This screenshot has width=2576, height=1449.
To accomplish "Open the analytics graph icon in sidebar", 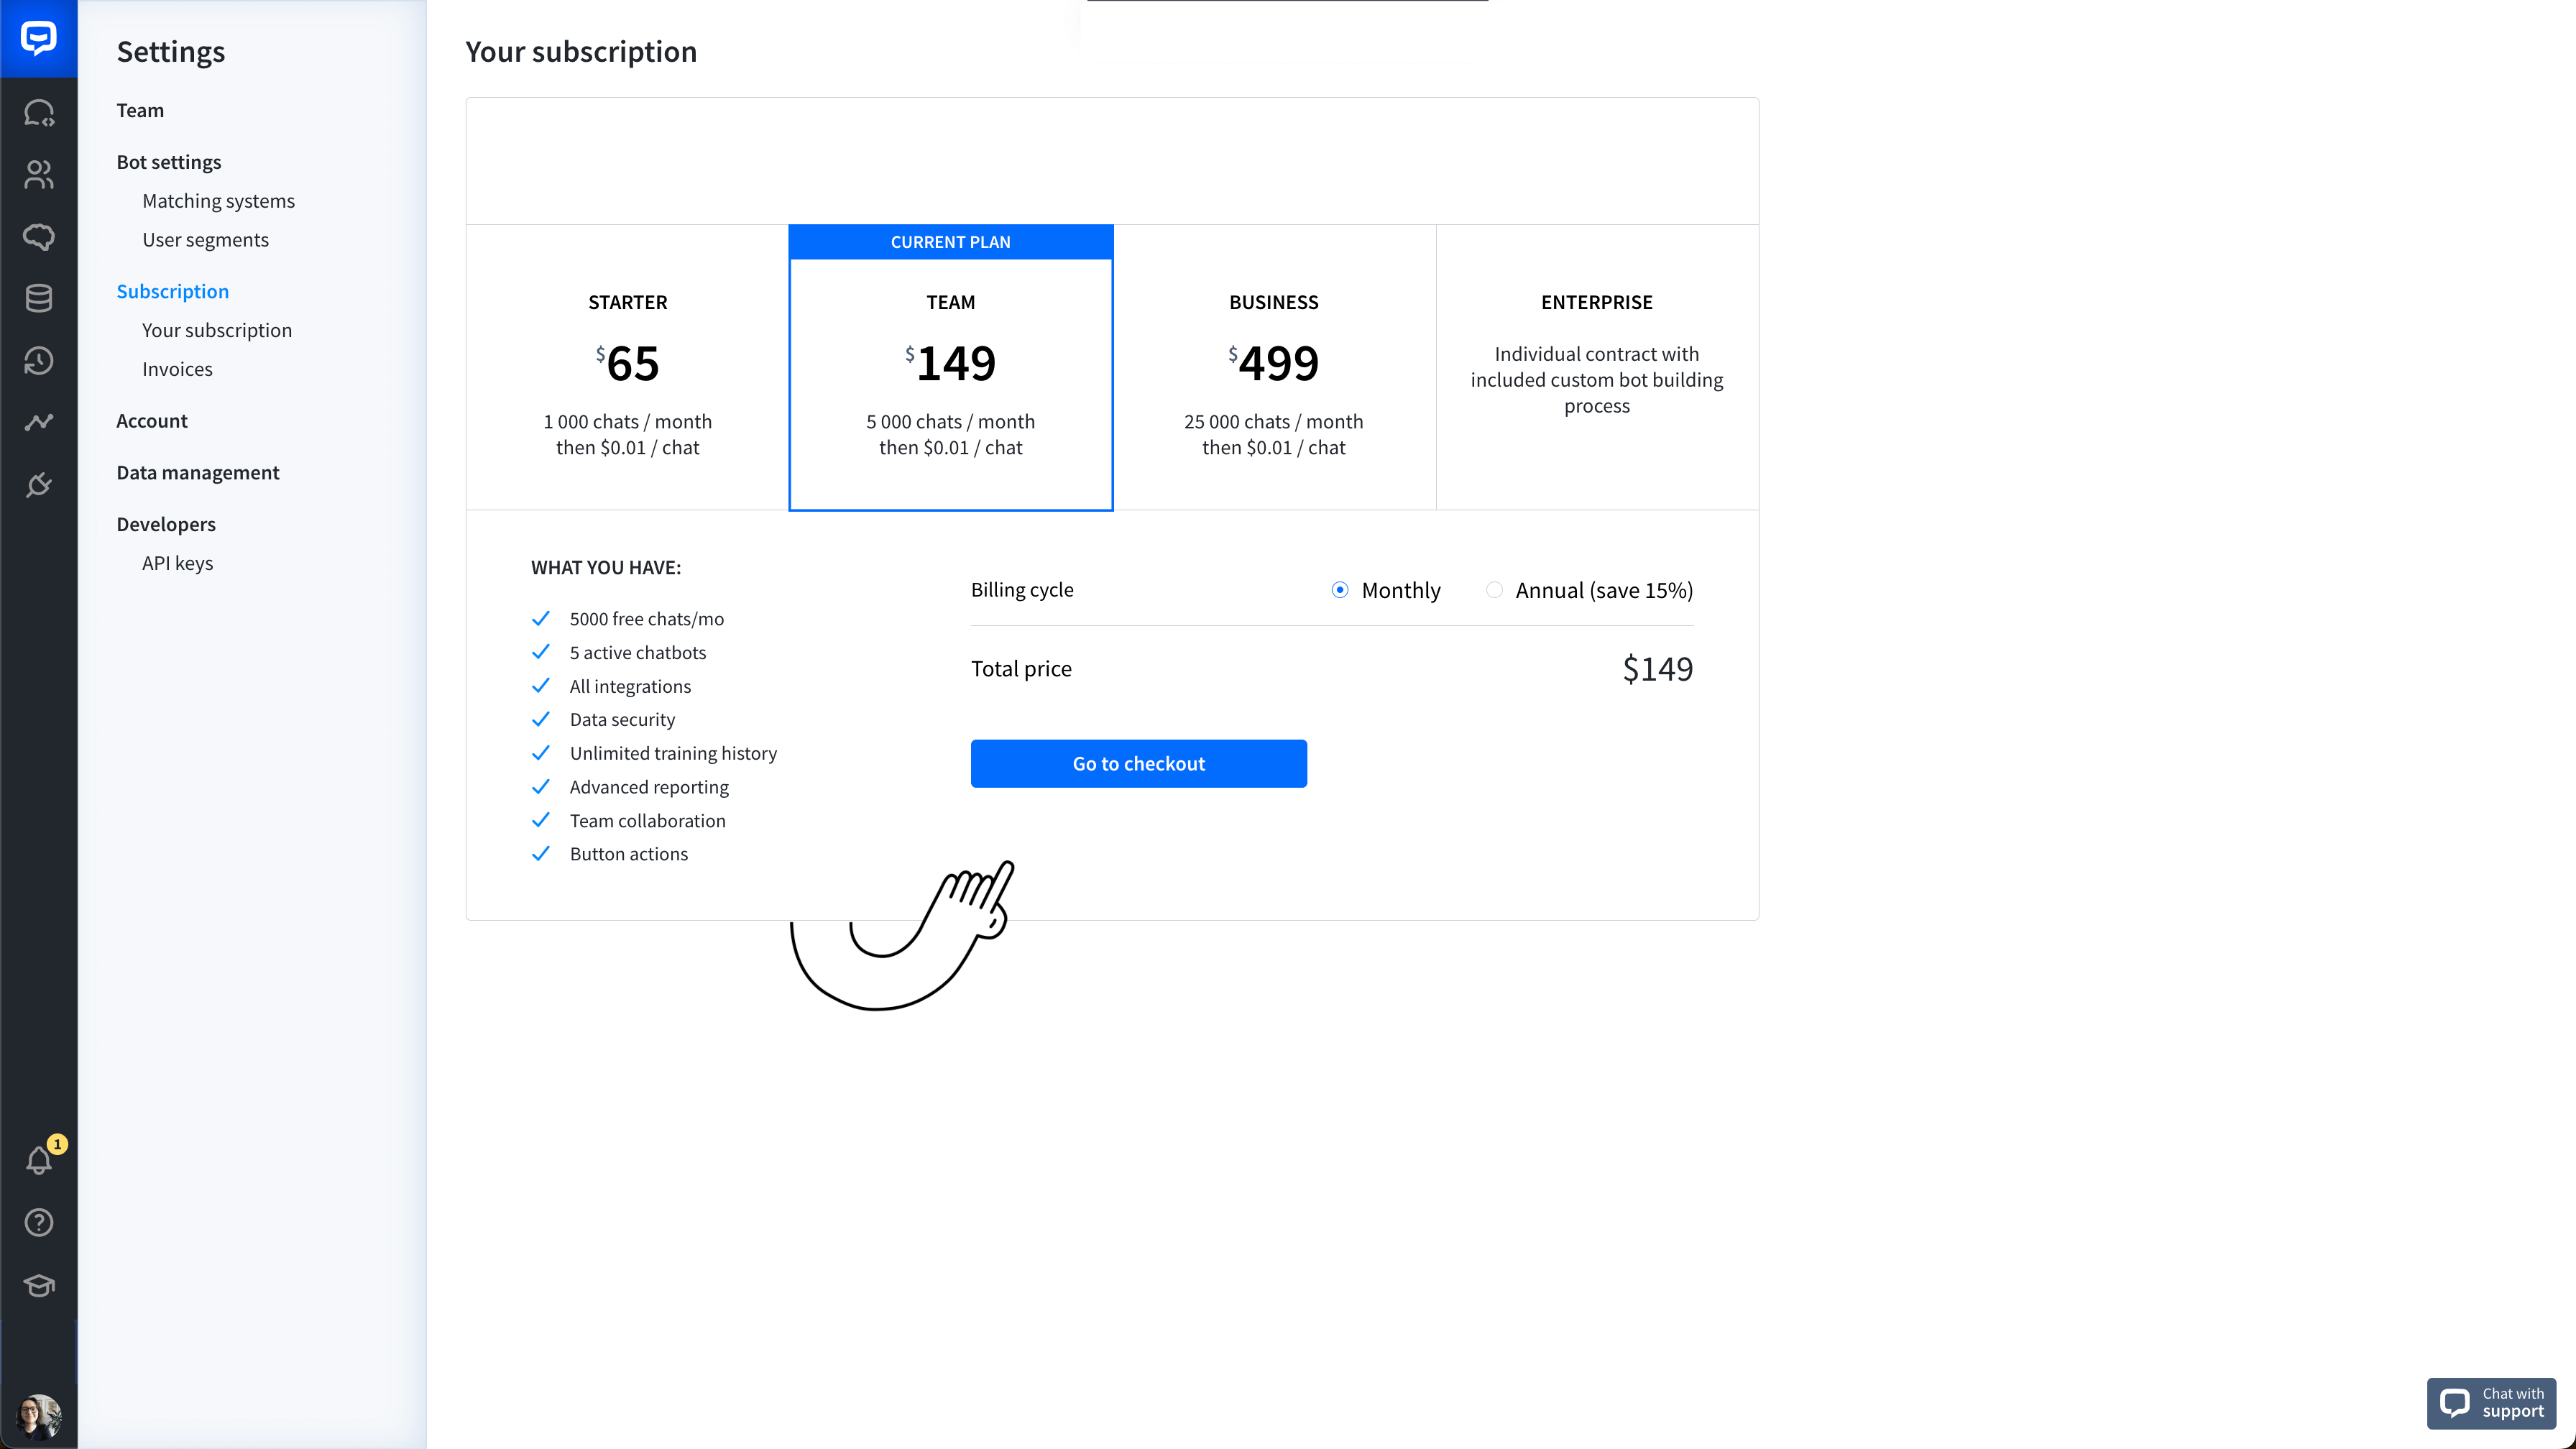I will point(38,423).
